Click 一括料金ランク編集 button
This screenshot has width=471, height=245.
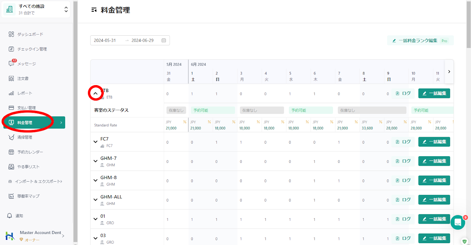point(420,41)
